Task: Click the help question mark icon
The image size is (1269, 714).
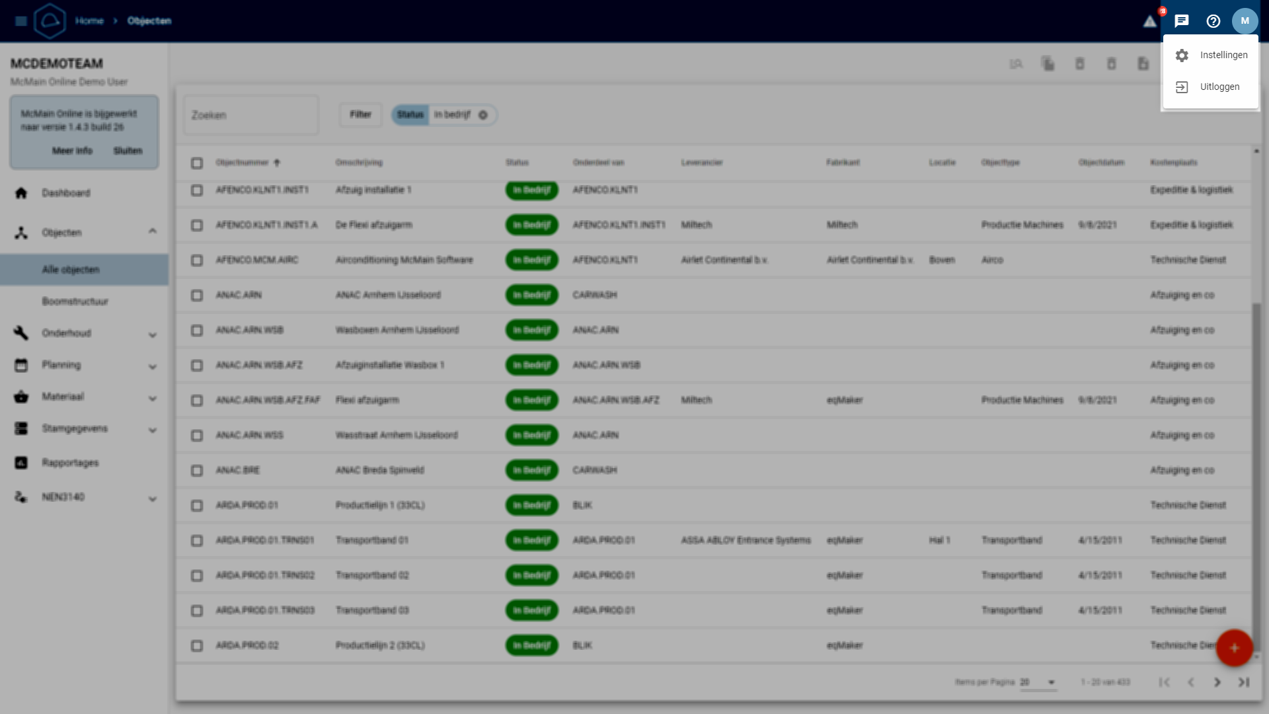Action: 1213,21
